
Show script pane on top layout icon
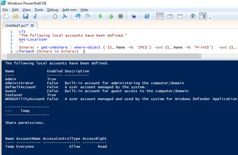tap(160, 16)
